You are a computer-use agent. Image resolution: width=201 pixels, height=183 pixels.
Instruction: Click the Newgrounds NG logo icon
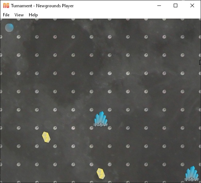6,5
